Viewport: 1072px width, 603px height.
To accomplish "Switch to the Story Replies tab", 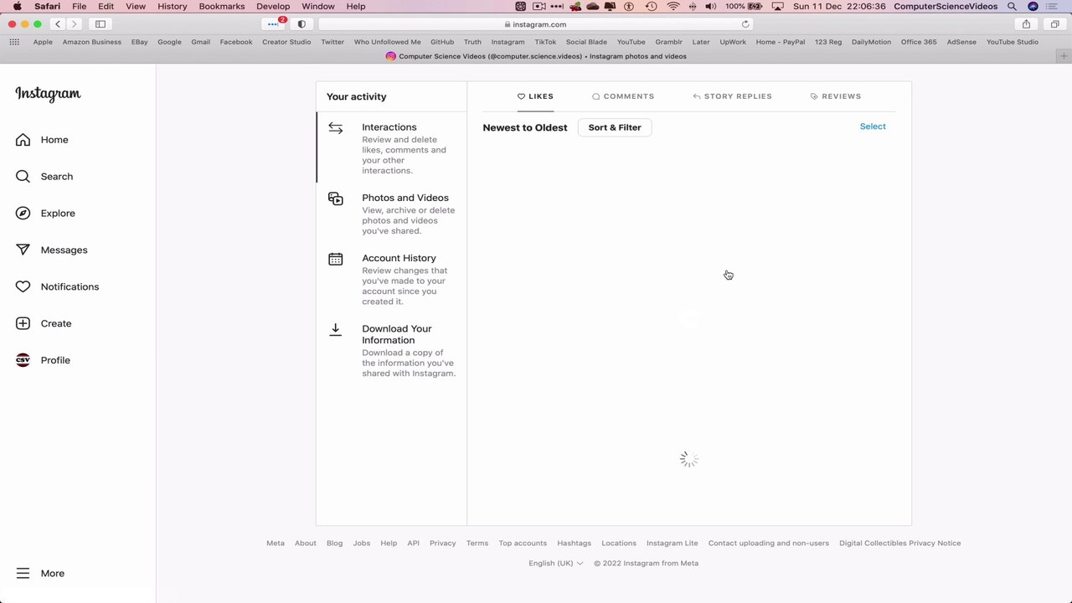I will [x=732, y=96].
